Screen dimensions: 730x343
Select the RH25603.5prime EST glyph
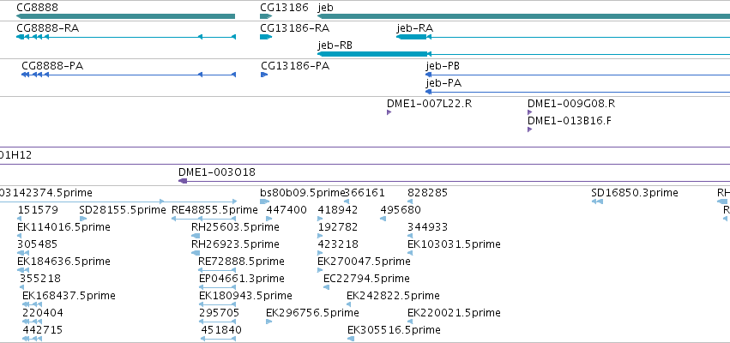point(196,236)
